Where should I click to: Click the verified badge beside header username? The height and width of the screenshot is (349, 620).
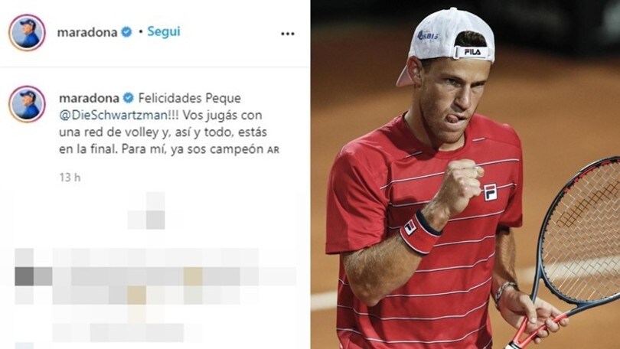point(126,32)
